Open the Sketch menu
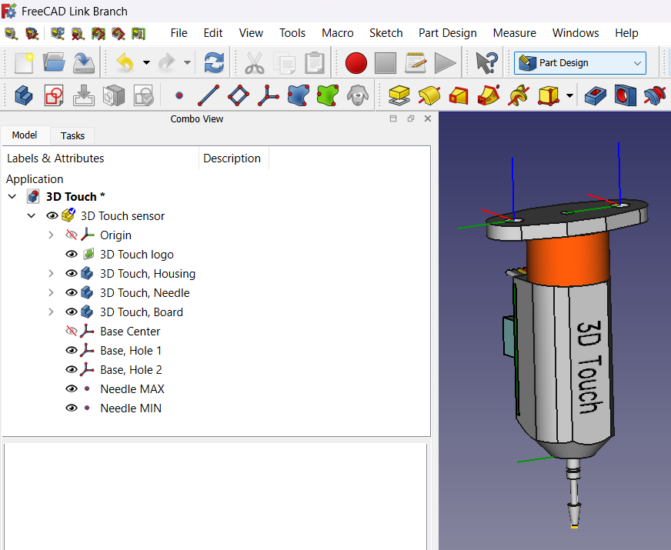Image resolution: width=671 pixels, height=550 pixels. tap(386, 33)
